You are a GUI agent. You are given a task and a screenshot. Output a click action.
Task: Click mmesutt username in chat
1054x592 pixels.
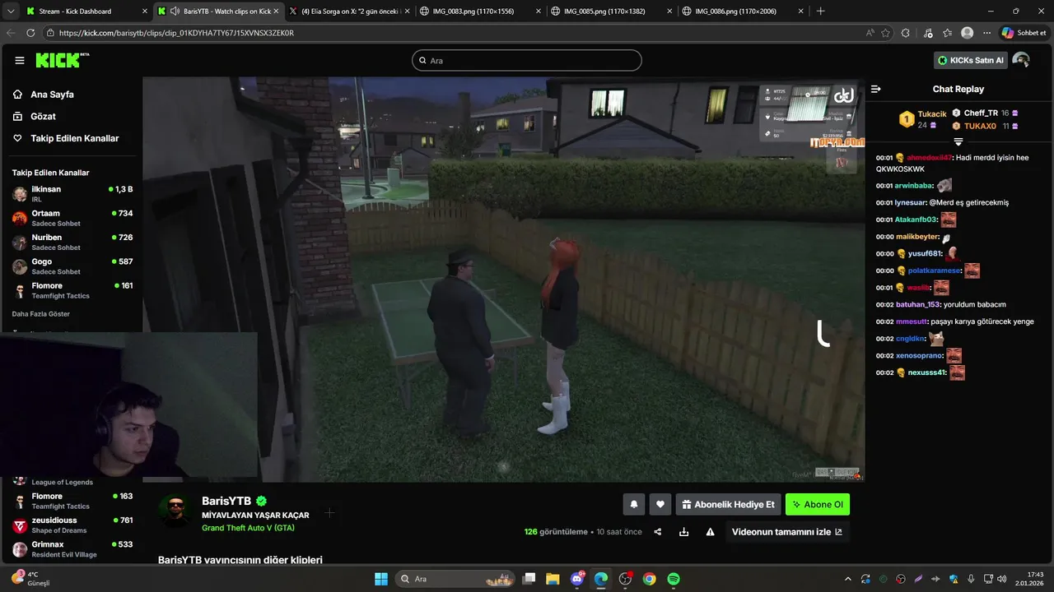912,321
